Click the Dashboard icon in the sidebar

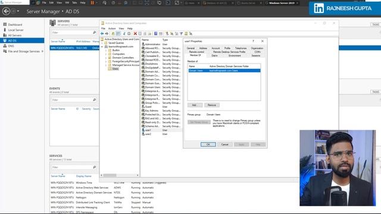pos(5,24)
